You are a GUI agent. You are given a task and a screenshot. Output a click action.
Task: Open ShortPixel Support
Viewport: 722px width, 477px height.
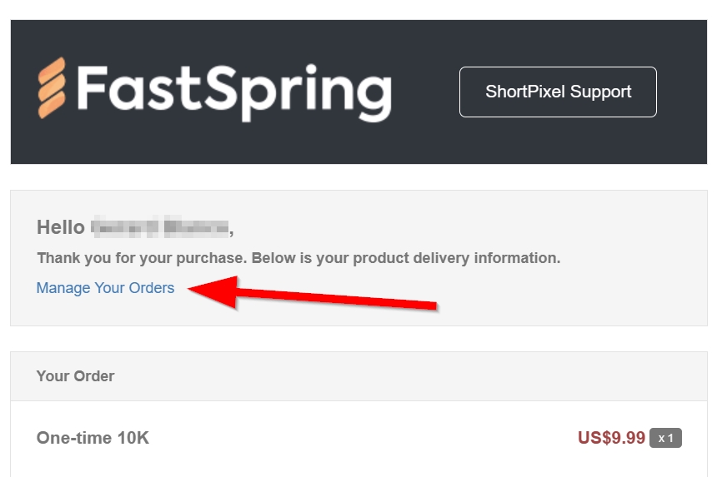[x=558, y=92]
